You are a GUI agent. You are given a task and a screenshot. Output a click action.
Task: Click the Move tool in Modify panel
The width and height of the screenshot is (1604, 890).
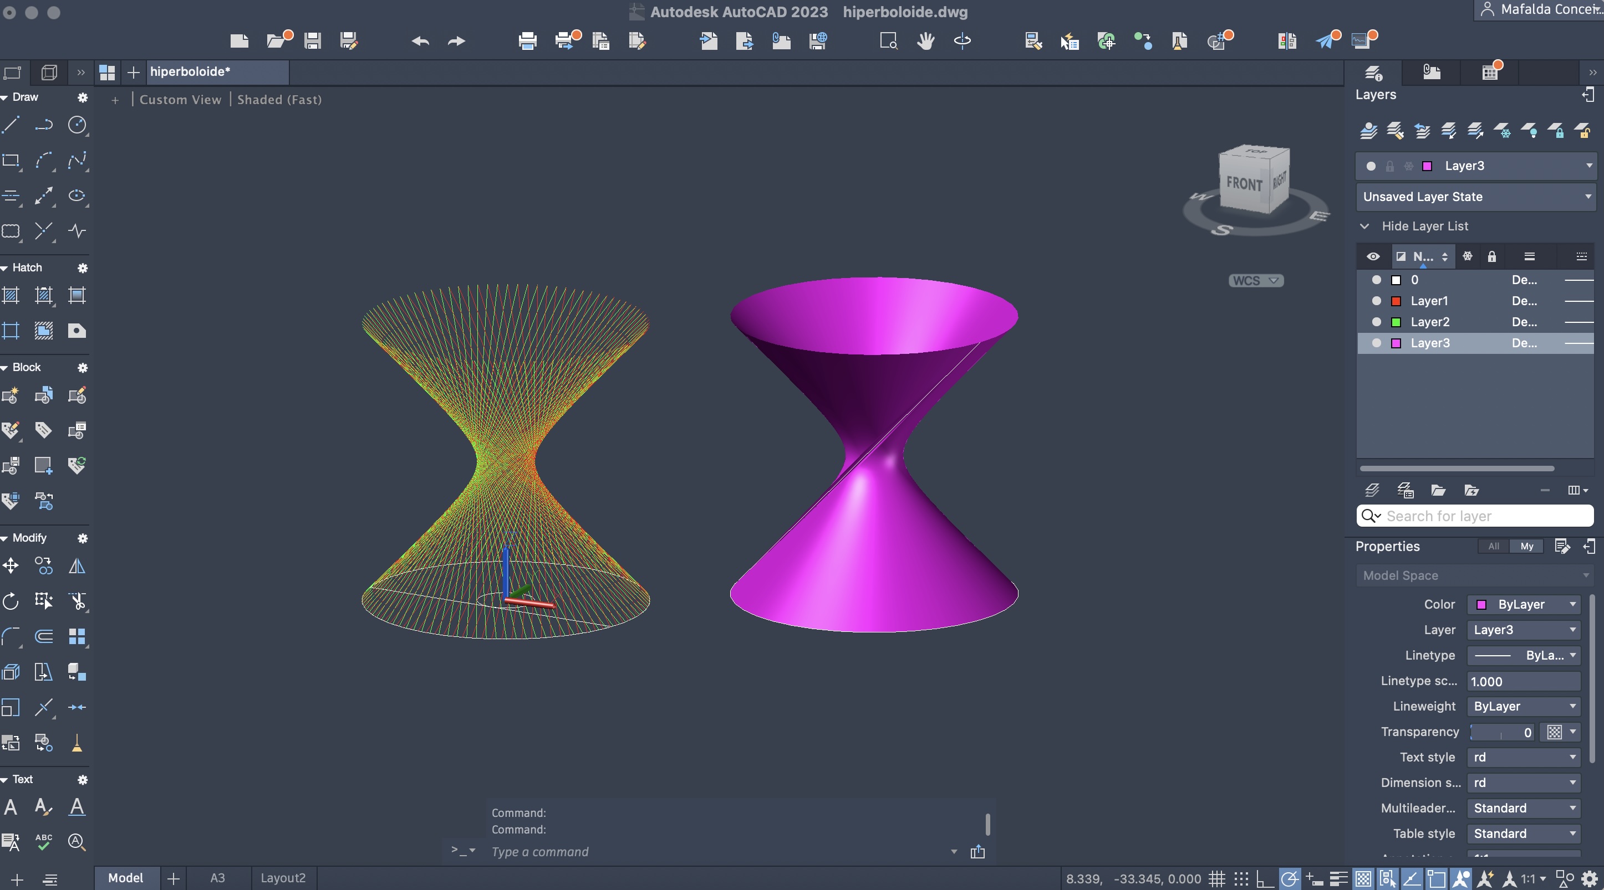tap(11, 566)
